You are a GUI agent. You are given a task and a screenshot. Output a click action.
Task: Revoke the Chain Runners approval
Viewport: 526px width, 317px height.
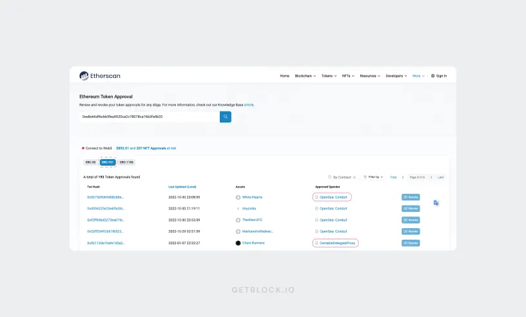pyautogui.click(x=411, y=243)
